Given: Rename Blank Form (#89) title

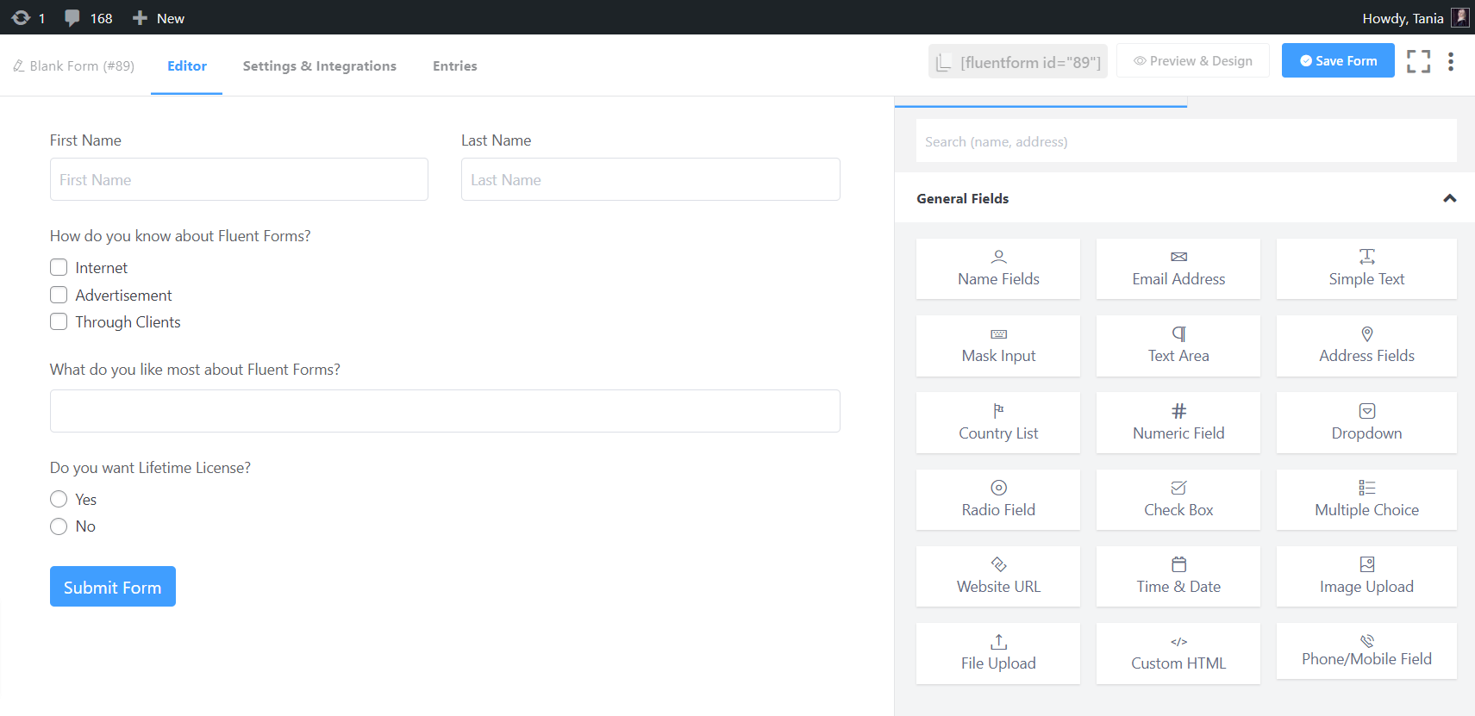Looking at the screenshot, I should [74, 65].
